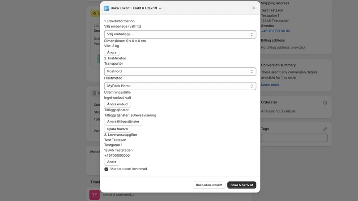Click the phone number +46 70 000 00 00
Image resolution: width=358 pixels, height=201 pixels.
point(276,31)
